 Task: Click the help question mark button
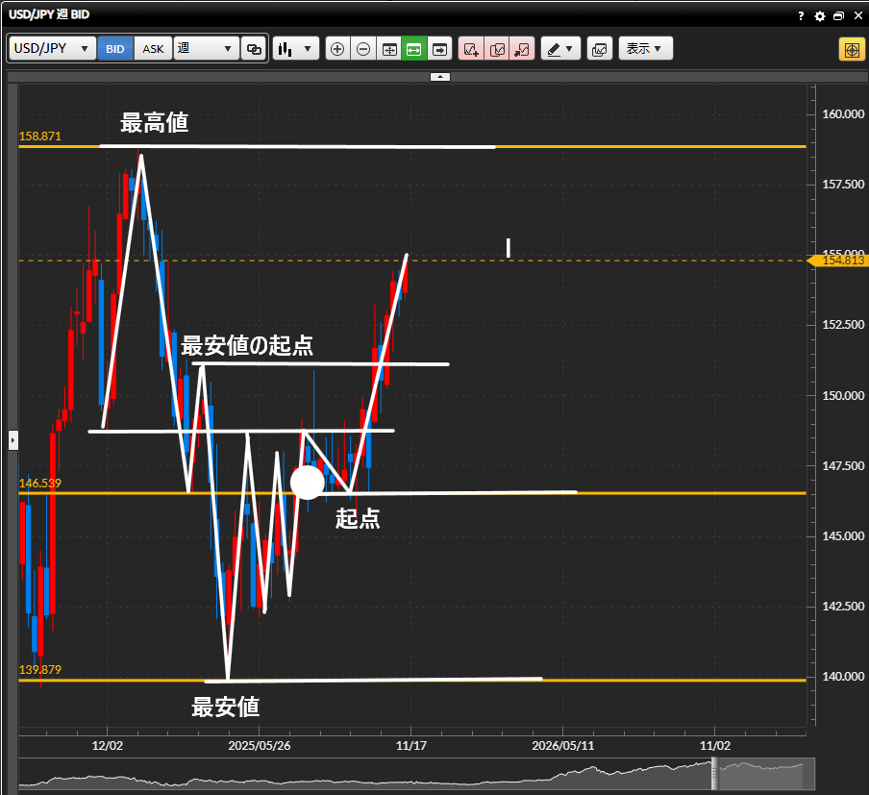pyautogui.click(x=801, y=16)
